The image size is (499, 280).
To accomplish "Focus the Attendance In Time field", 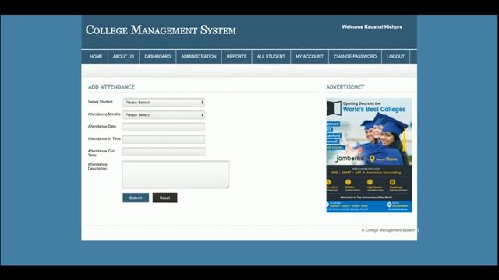I will (164, 139).
